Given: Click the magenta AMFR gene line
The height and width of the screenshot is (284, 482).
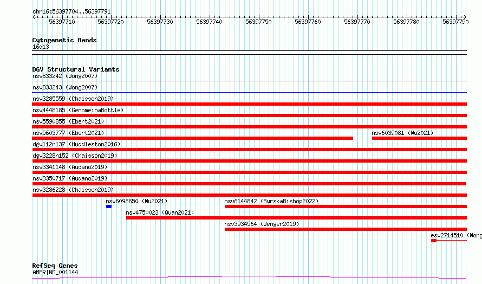Looking at the screenshot, I should (x=249, y=277).
